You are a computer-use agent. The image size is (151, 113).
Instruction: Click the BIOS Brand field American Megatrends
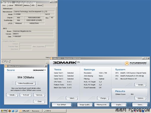(x=33, y=31)
